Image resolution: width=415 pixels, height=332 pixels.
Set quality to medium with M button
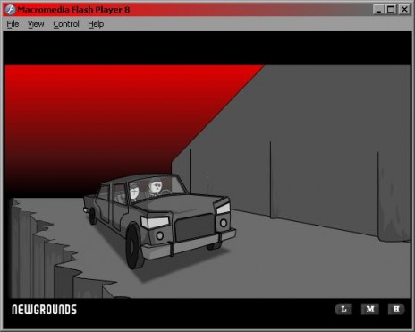tap(370, 310)
